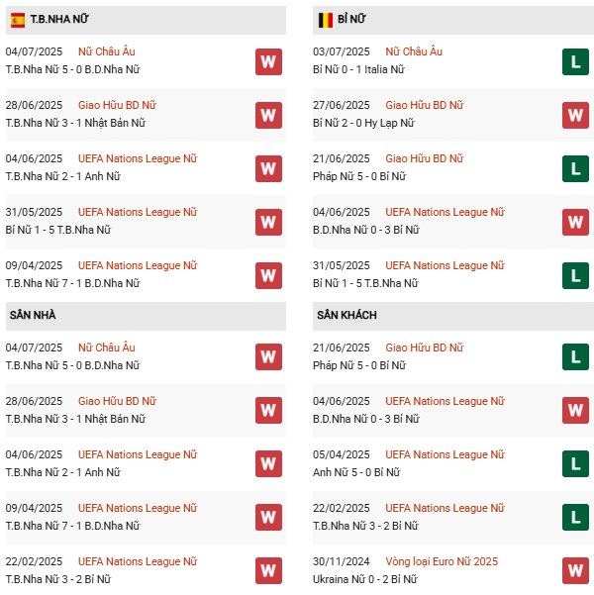Screen dimensions: 594x595
Task: Open the Sân Nhà section header
Action: [x=34, y=315]
